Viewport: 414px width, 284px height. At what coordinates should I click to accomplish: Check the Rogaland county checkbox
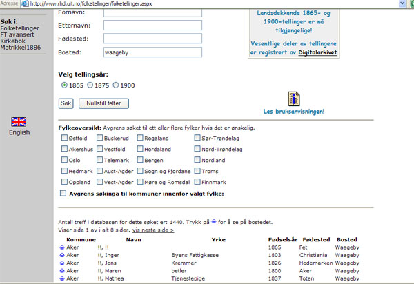coord(140,138)
